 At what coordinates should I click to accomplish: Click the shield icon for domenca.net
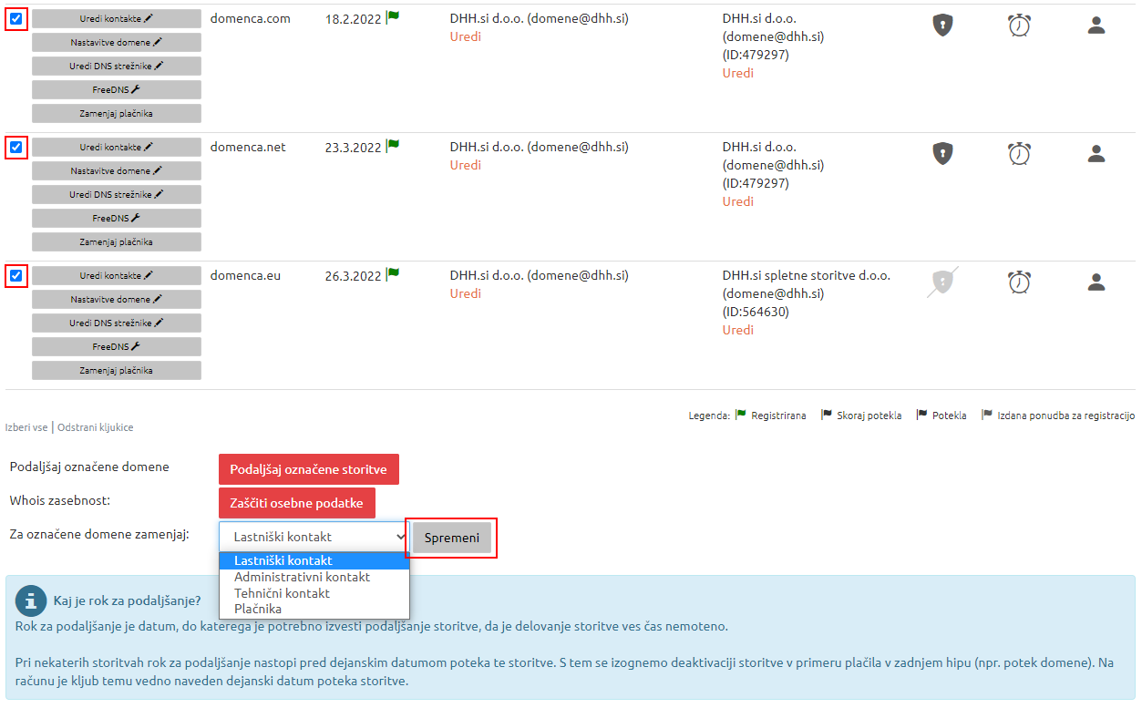tap(942, 154)
